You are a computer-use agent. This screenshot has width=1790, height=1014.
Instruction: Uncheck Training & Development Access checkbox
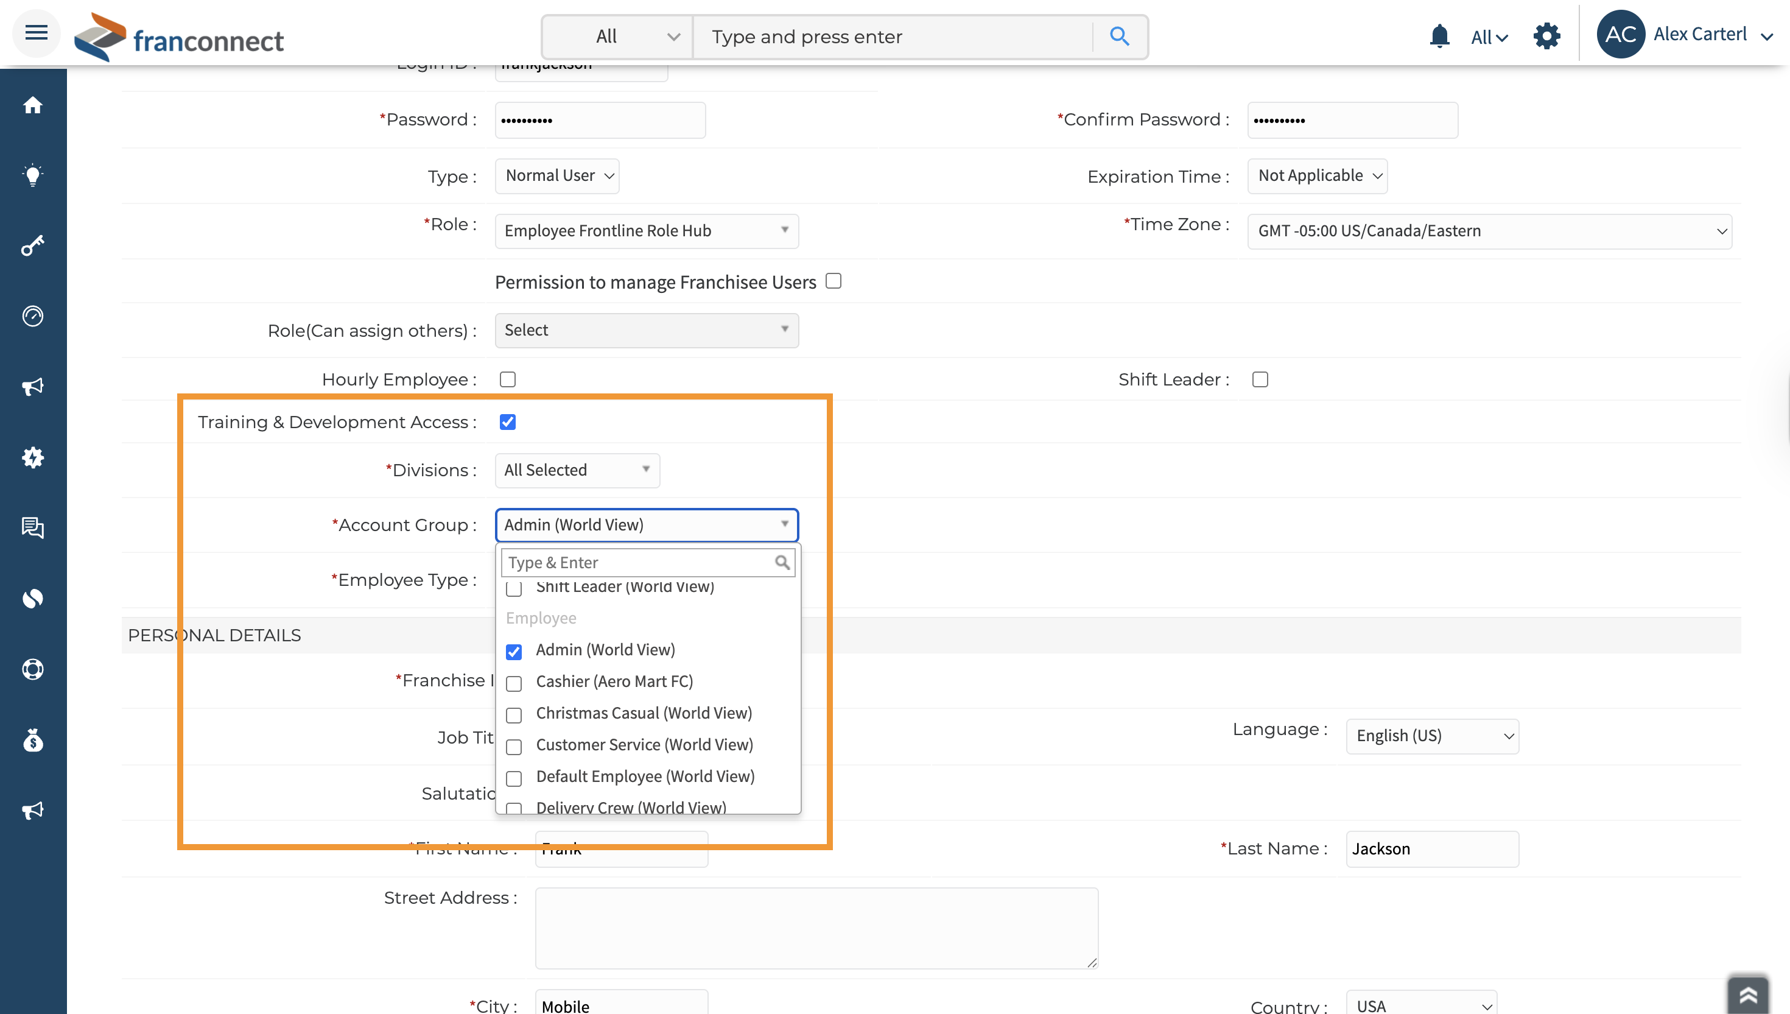pos(508,422)
